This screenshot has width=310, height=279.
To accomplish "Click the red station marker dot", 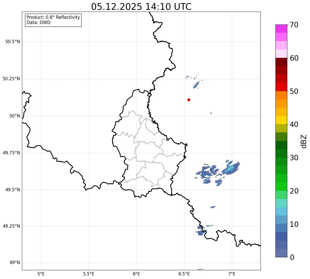I will tap(189, 100).
